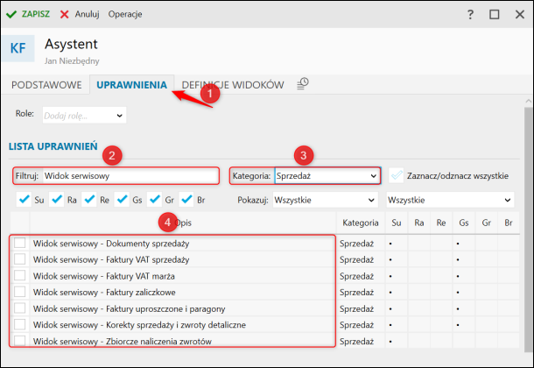Viewport: 534px width, 368px height.
Task: Click the KF user avatar
Action: pyautogui.click(x=18, y=48)
